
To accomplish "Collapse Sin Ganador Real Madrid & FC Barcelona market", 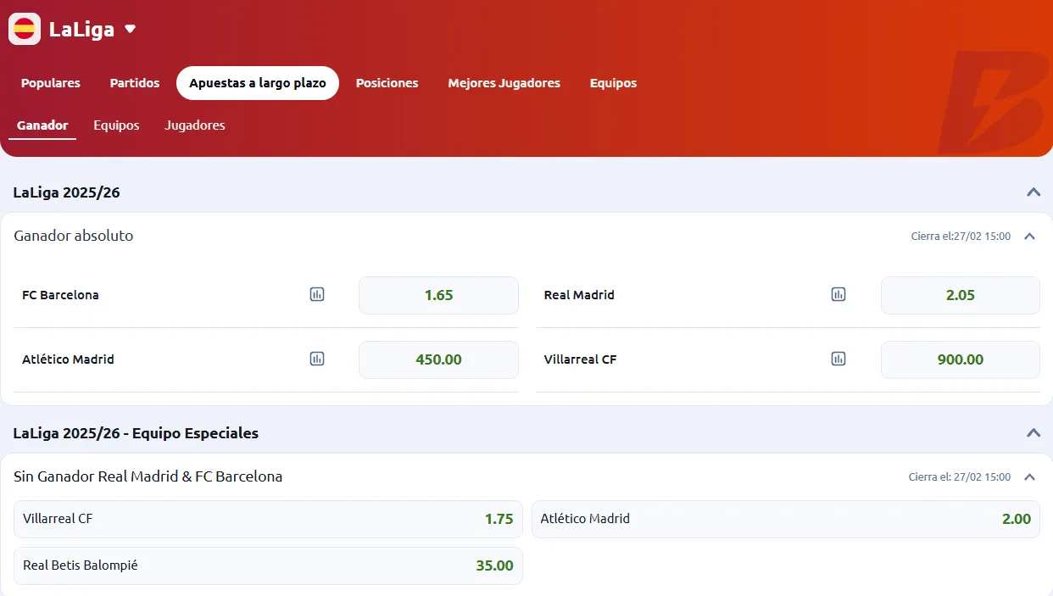I will click(x=1029, y=477).
